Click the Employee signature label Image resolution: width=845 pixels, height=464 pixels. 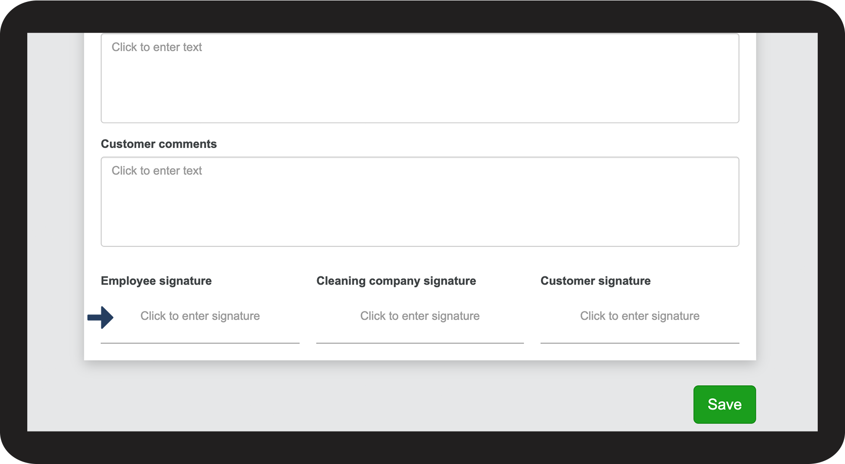[x=156, y=281]
